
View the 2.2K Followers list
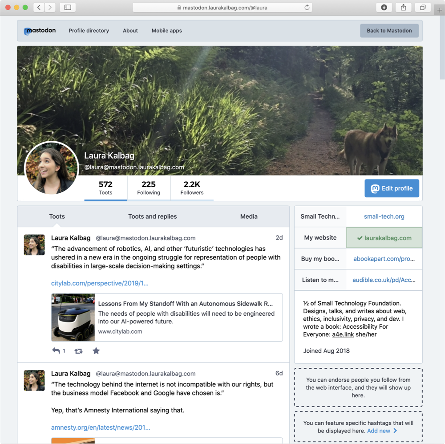tap(192, 188)
